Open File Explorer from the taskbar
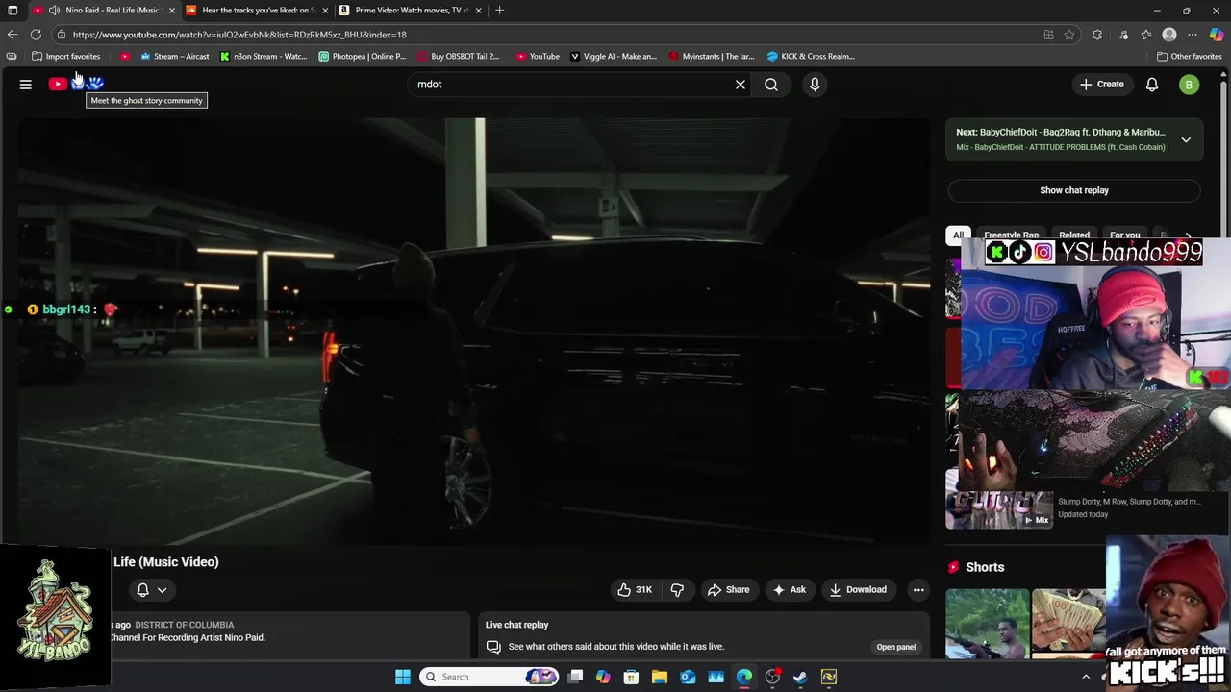 click(659, 677)
